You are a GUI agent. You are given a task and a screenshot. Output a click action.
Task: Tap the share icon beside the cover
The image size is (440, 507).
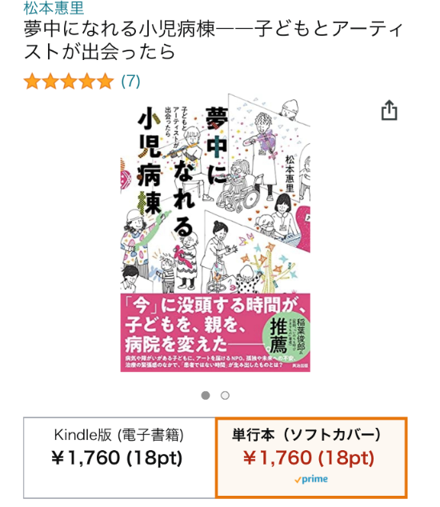[x=390, y=110]
